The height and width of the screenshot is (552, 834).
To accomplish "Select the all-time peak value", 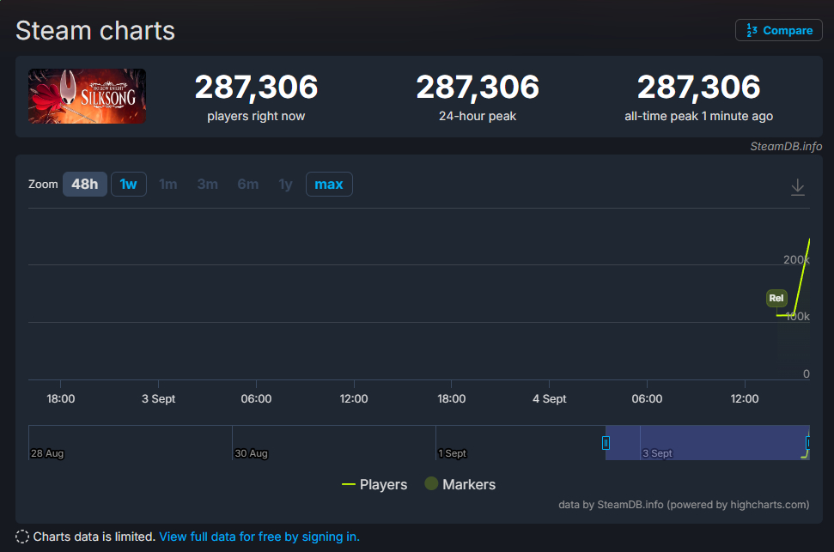I will click(x=699, y=87).
